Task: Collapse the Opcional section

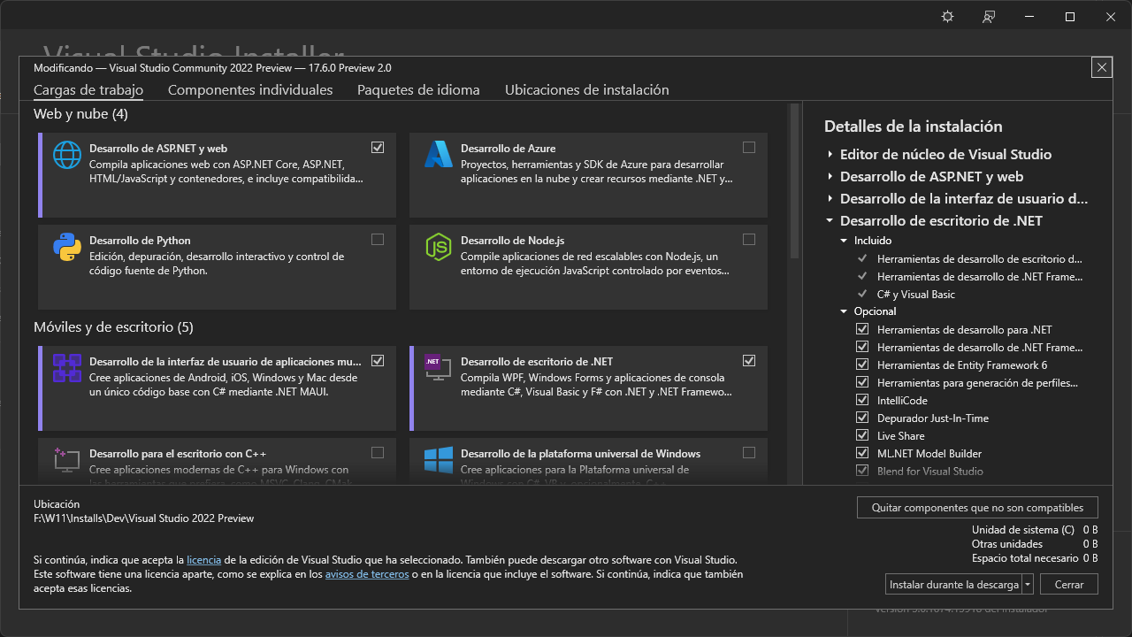Action: pos(844,311)
